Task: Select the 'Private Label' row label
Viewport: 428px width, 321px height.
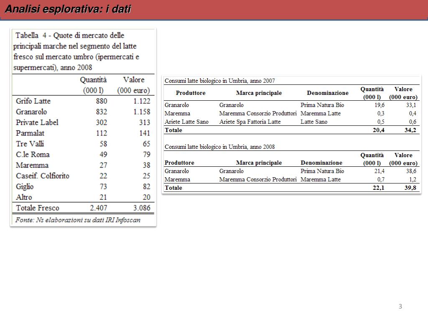Action: point(37,122)
